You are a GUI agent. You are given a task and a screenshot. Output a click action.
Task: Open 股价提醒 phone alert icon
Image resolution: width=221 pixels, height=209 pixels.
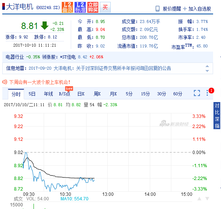[157, 9]
